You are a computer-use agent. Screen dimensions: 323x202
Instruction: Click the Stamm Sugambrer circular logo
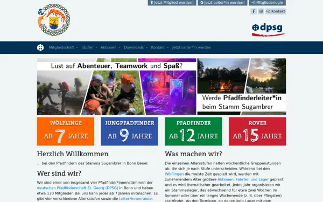[x=54, y=19]
